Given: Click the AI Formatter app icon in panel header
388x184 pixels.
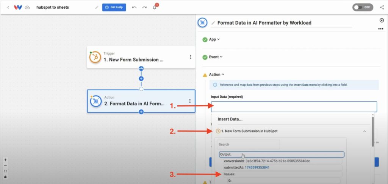Looking at the screenshot, I should tap(202, 23).
